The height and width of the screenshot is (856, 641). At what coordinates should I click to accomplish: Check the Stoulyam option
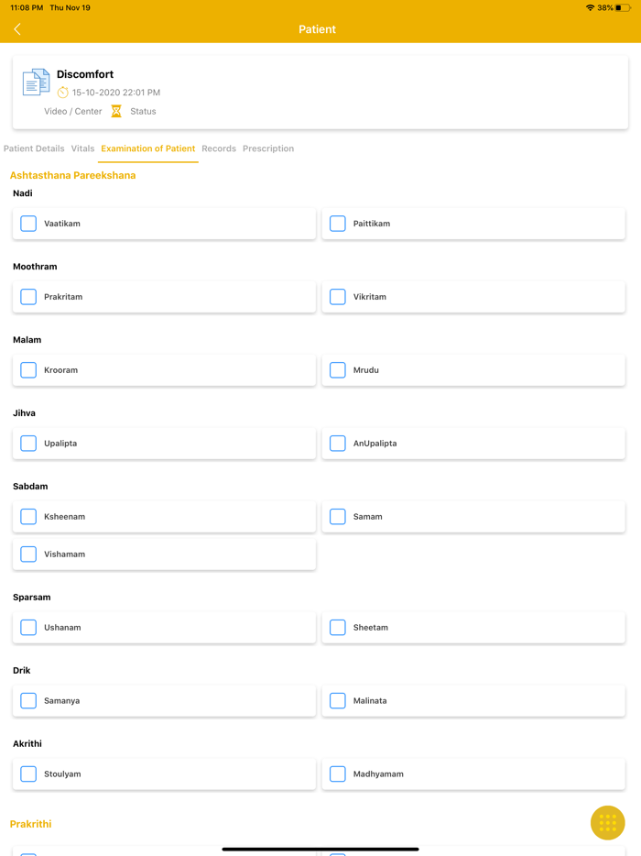(x=28, y=774)
